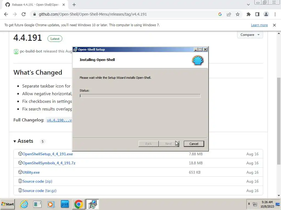The width and height of the screenshot is (281, 210).
Task: Click the 18.8 MB file size
Action: (x=196, y=163)
